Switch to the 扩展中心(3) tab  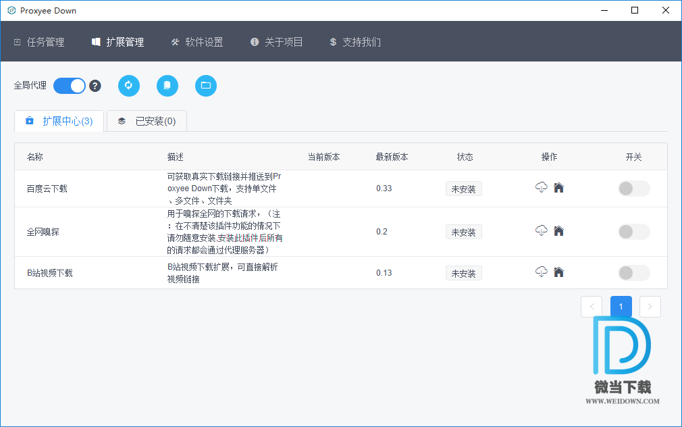pyautogui.click(x=59, y=121)
